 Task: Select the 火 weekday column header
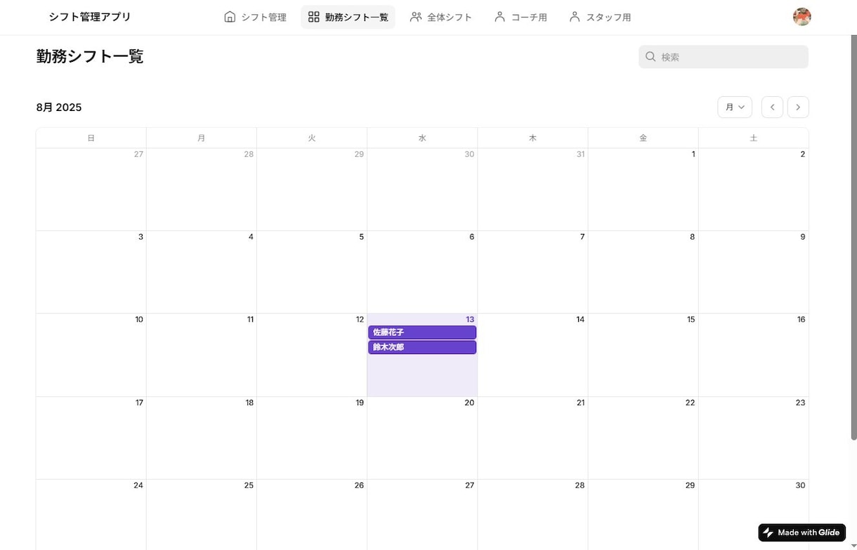(x=312, y=138)
